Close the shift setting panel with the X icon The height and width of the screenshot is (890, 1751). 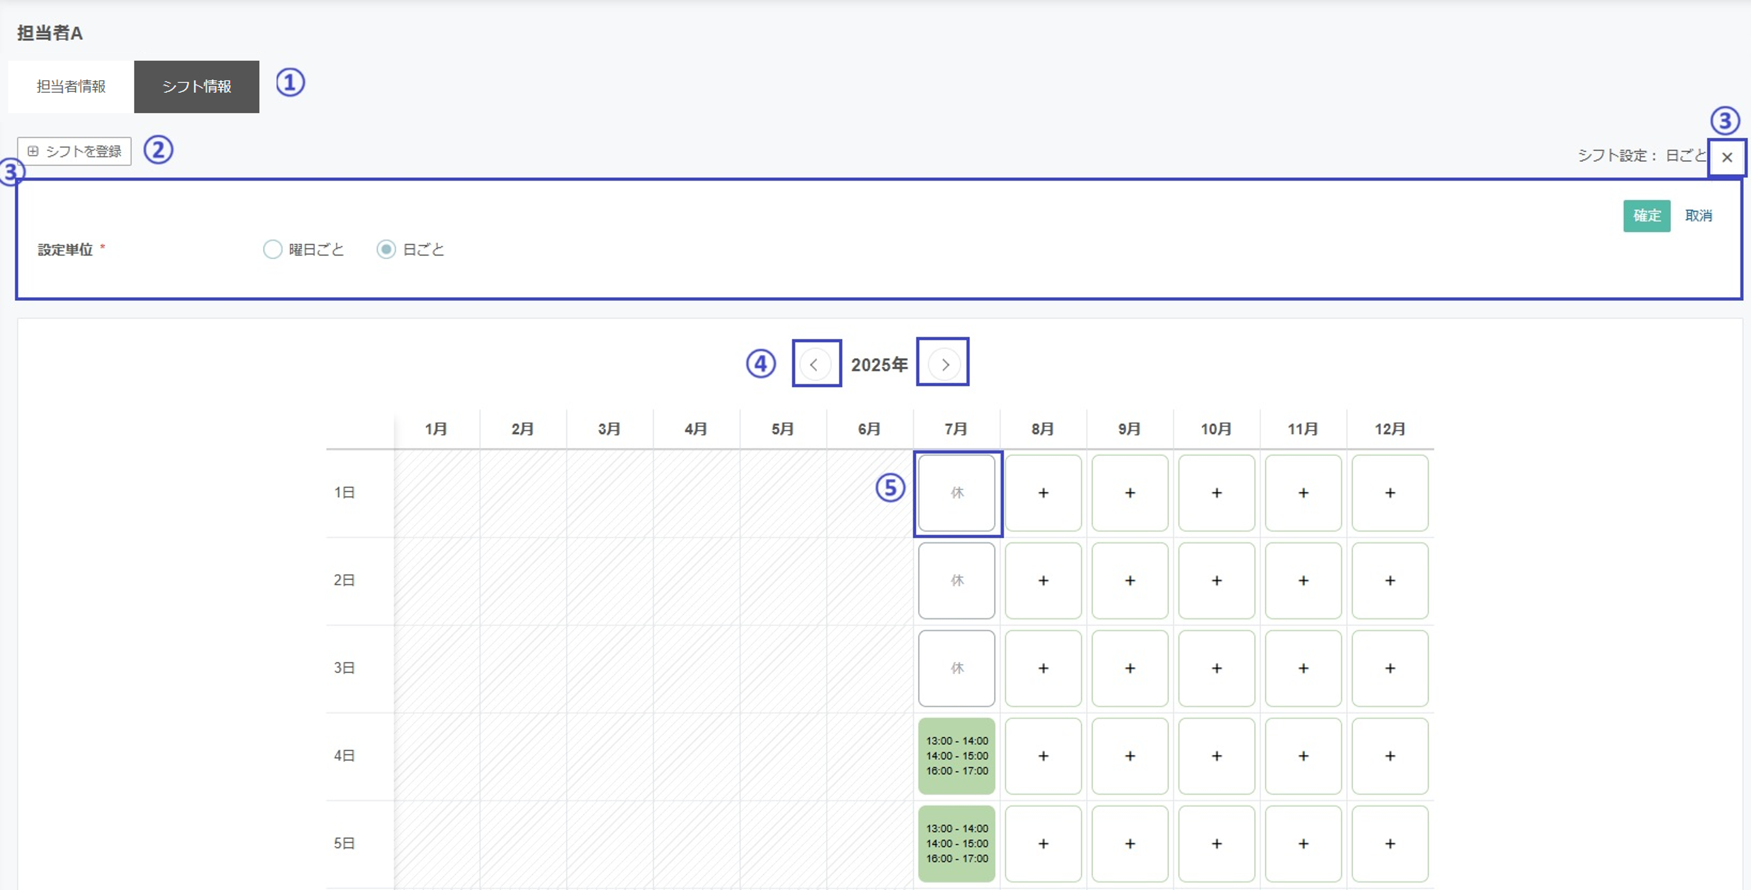click(x=1727, y=158)
